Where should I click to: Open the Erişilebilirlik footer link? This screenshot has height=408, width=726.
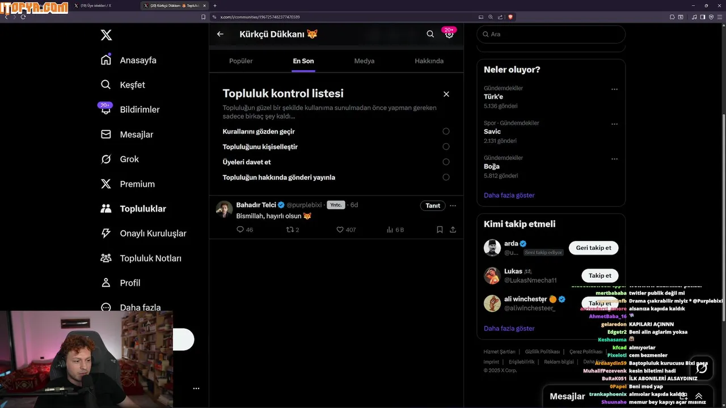[x=521, y=362]
